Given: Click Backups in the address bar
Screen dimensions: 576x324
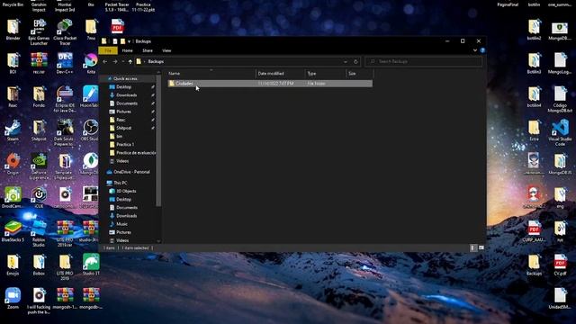Looking at the screenshot, I should [156, 62].
